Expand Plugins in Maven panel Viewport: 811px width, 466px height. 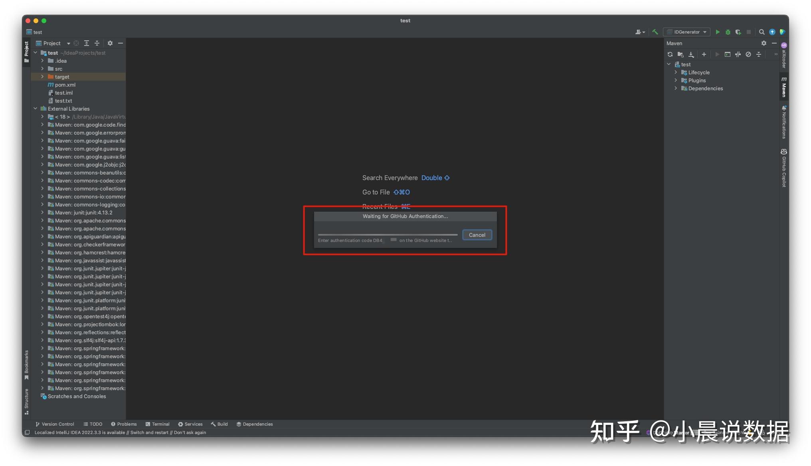[x=676, y=80]
